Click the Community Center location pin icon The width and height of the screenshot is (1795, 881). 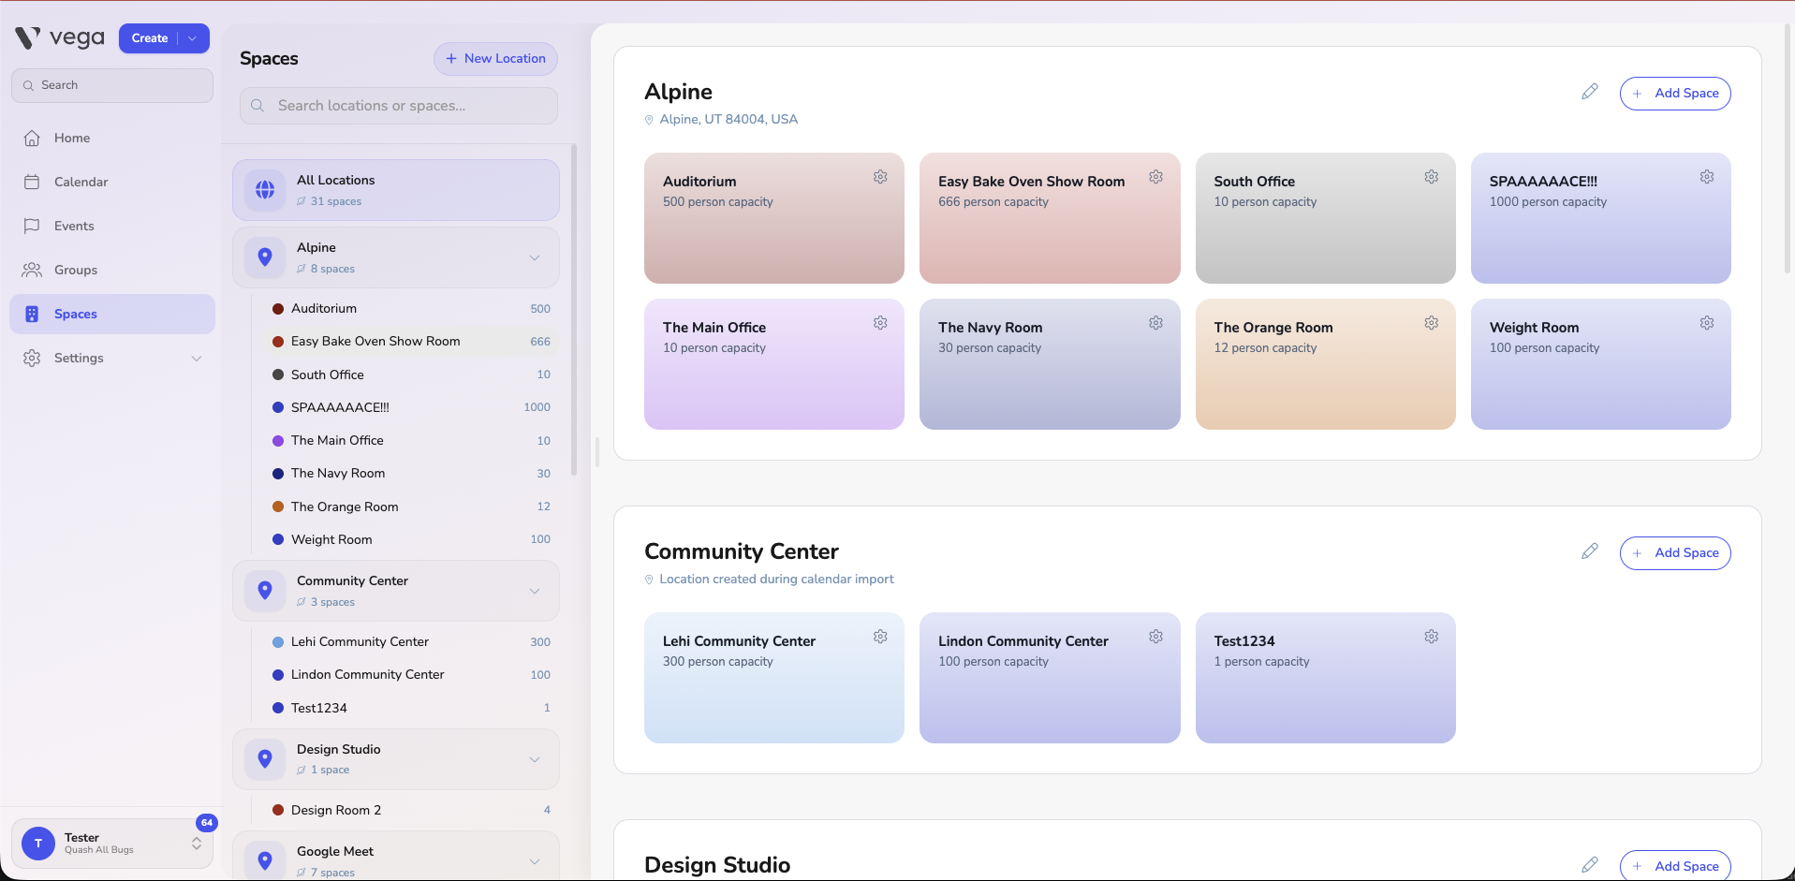point(265,591)
